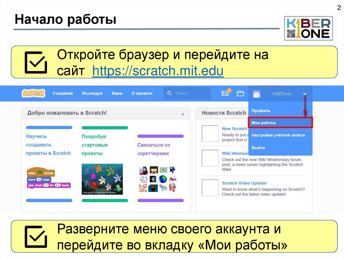
Task: Select "Выйти" in the account menu
Action: click(x=257, y=147)
